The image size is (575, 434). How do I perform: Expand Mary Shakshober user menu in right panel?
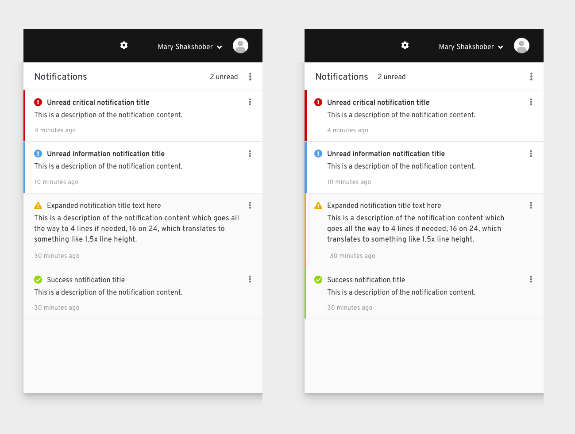[471, 46]
